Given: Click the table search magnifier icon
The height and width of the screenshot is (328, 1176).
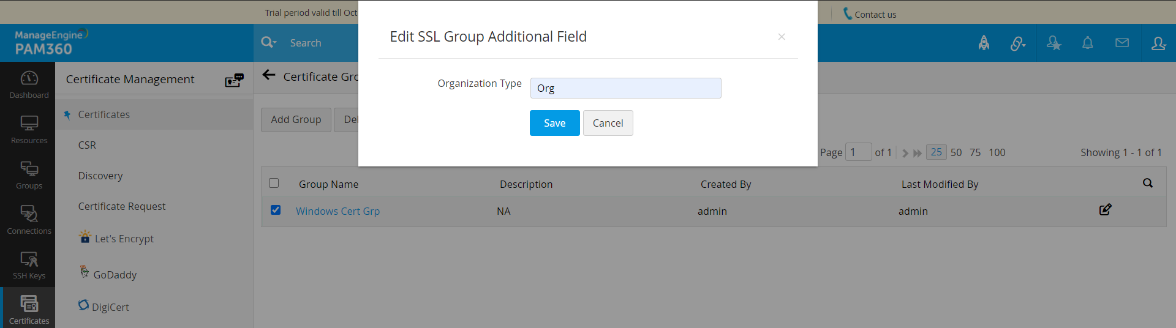Looking at the screenshot, I should pos(1147,183).
